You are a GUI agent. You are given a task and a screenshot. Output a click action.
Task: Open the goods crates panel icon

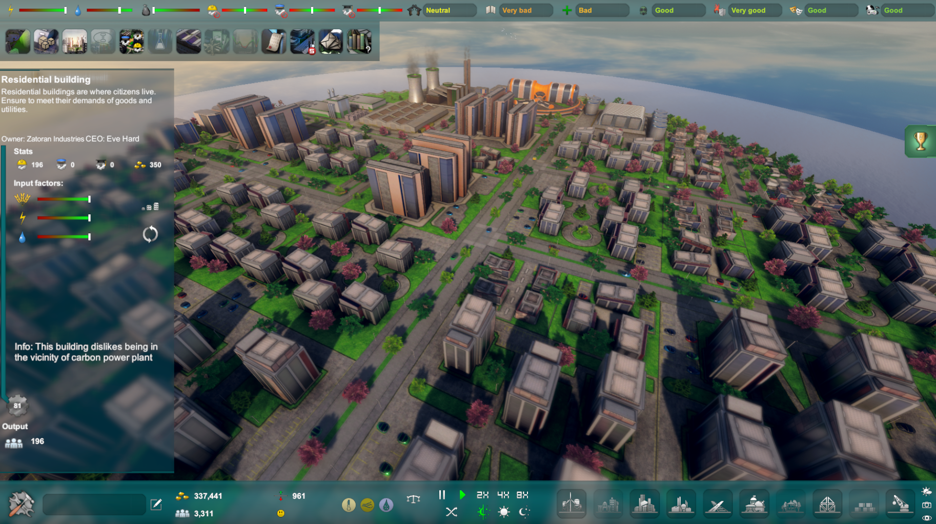(x=46, y=42)
